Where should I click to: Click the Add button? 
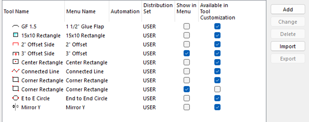click(288, 9)
